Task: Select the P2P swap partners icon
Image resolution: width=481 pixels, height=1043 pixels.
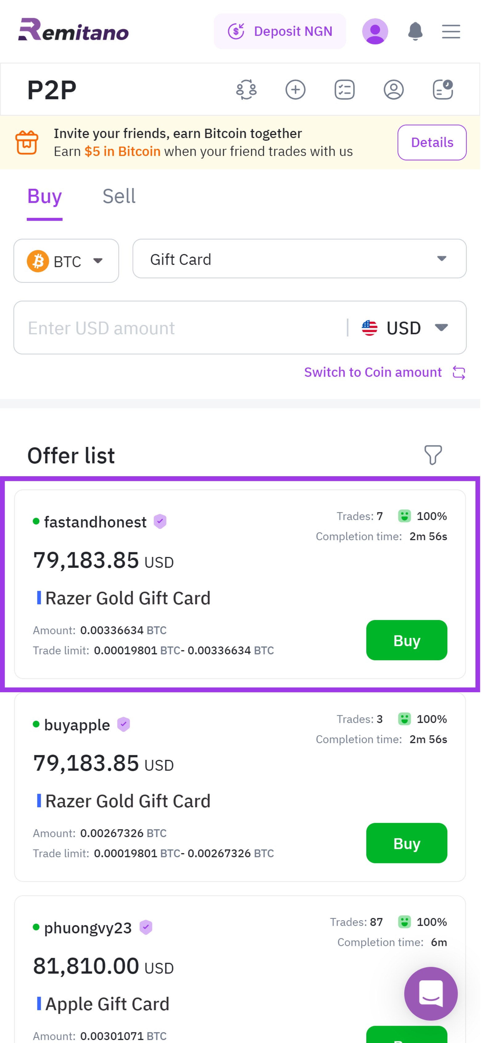Action: (247, 90)
